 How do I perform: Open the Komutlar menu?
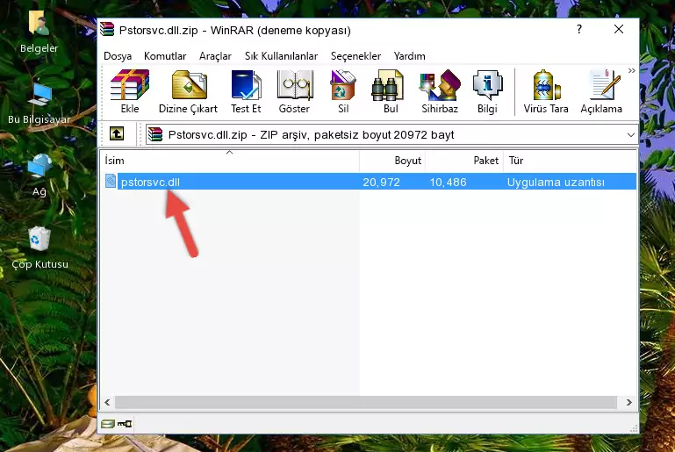[165, 56]
